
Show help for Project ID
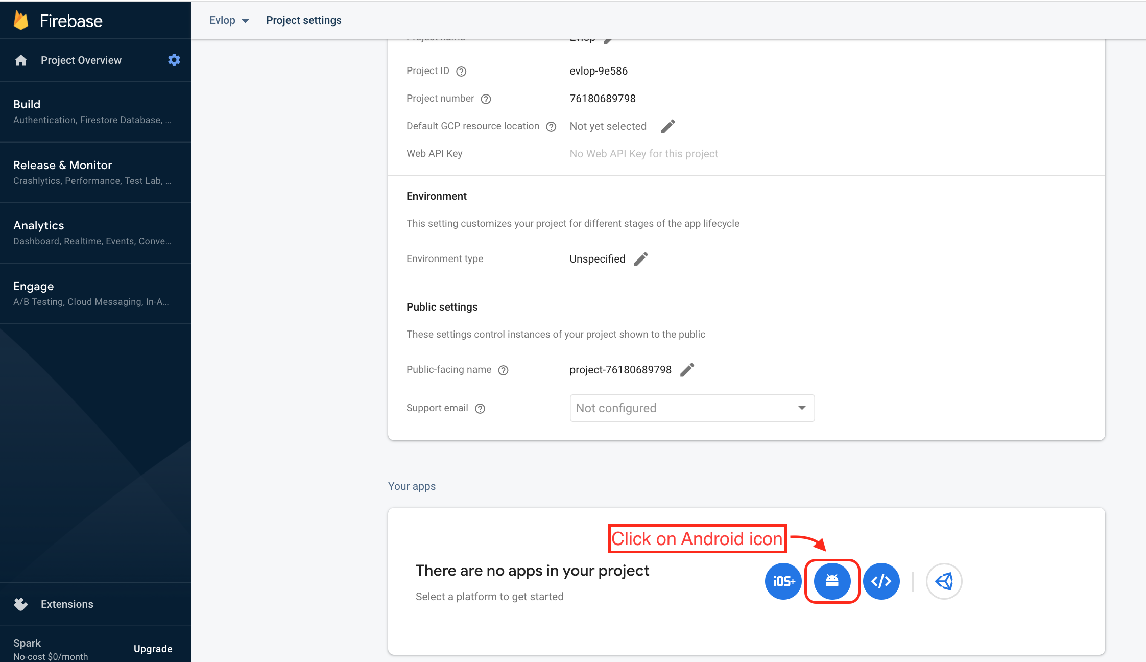coord(461,72)
